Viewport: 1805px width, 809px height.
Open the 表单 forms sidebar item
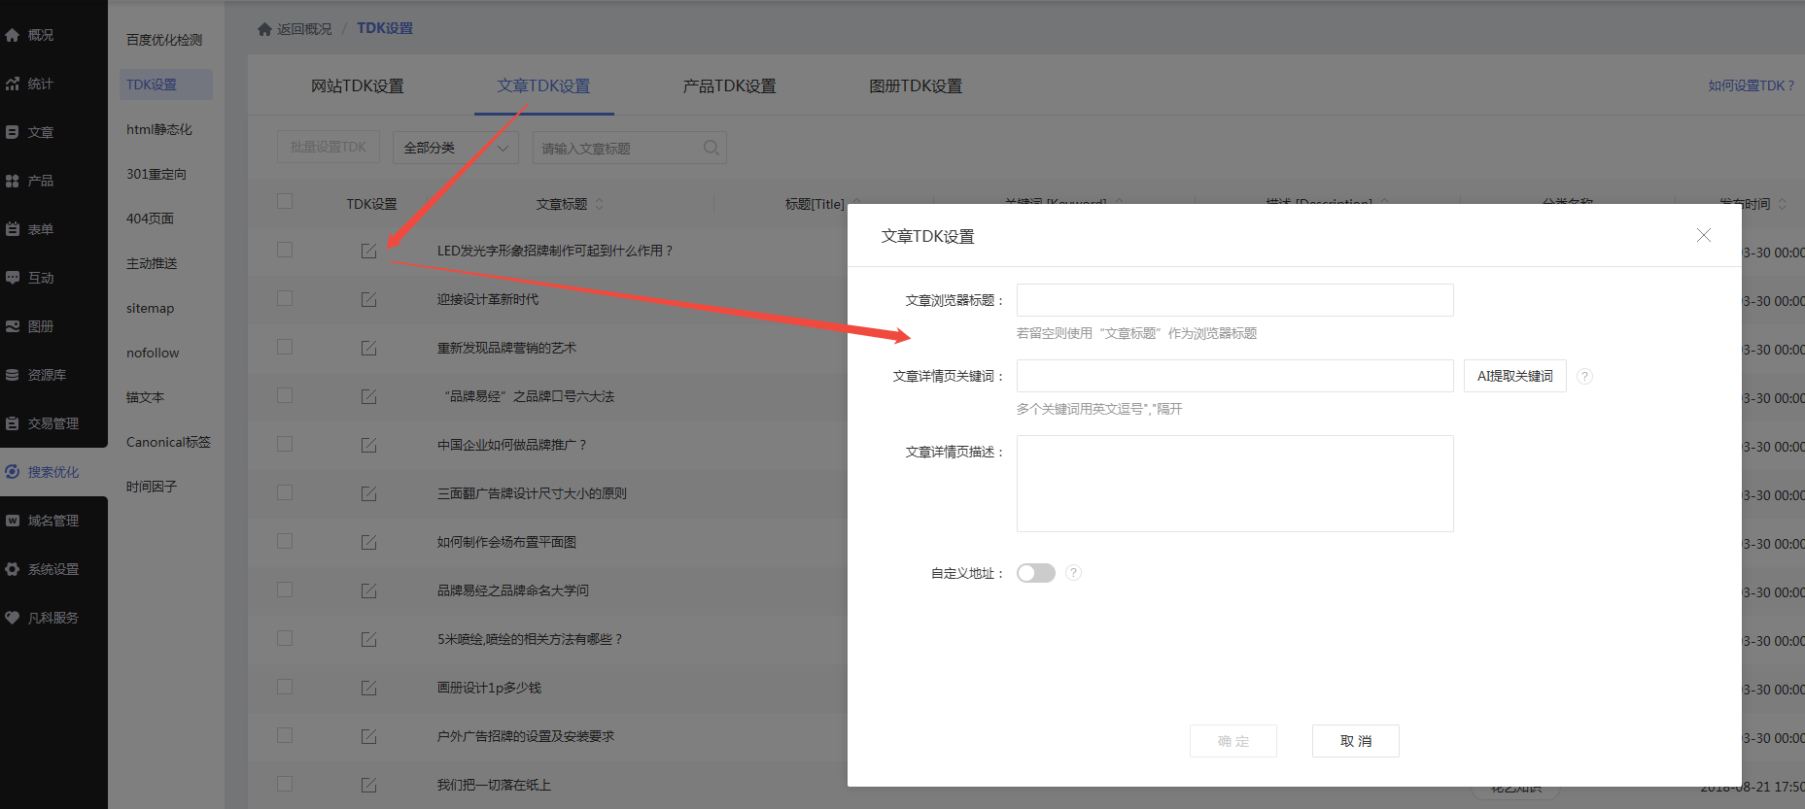(41, 229)
